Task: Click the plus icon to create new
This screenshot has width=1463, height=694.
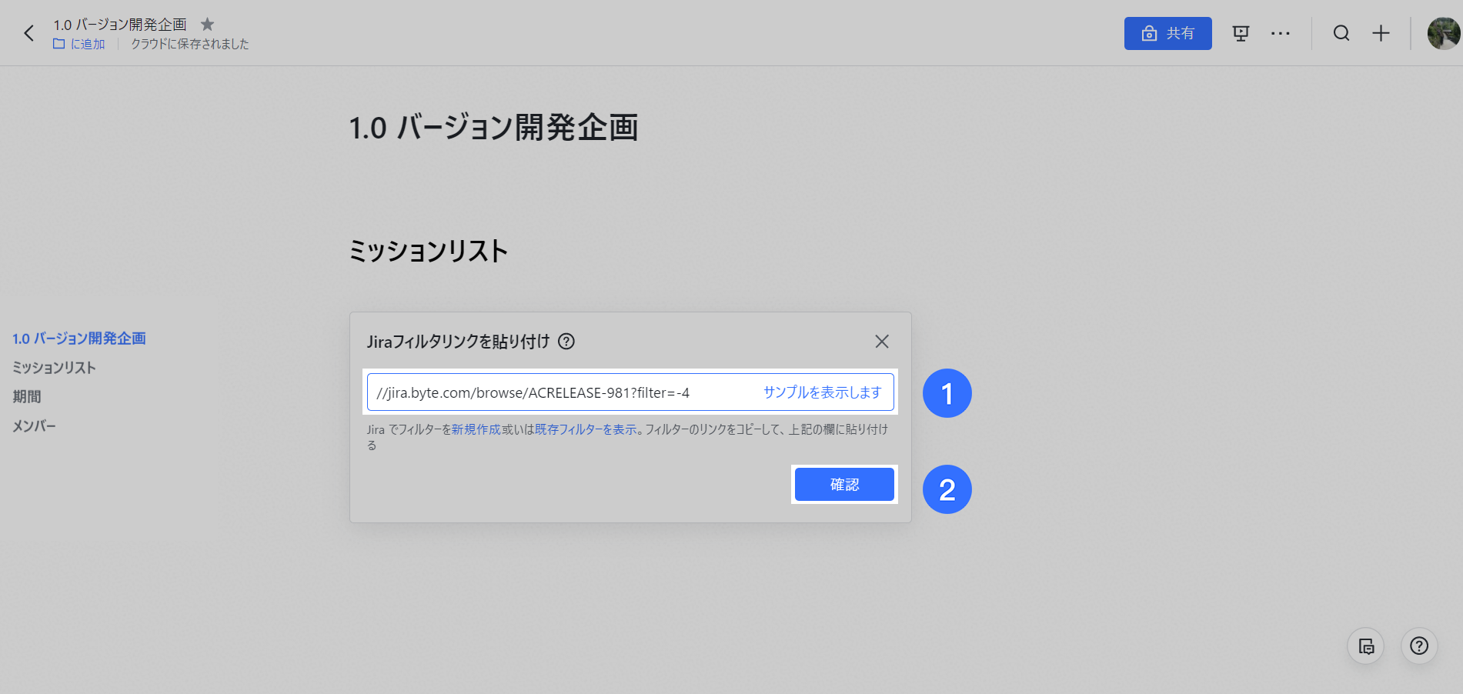Action: click(x=1381, y=33)
